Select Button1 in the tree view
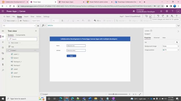 [16, 58]
